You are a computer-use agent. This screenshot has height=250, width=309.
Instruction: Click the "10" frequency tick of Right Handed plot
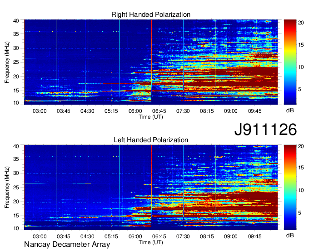[x=16, y=103]
